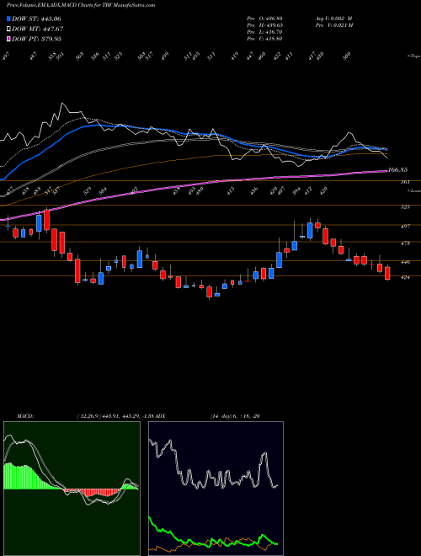
Task: Open the green MACD histogram chart panel
Action: 72,489
